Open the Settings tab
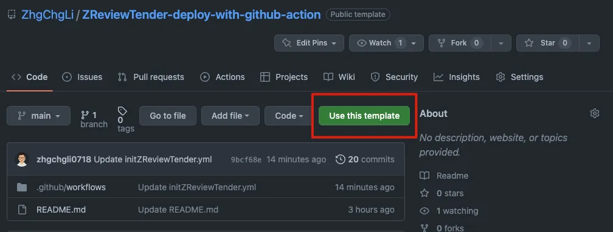The width and height of the screenshot is (613, 232). pyautogui.click(x=519, y=77)
